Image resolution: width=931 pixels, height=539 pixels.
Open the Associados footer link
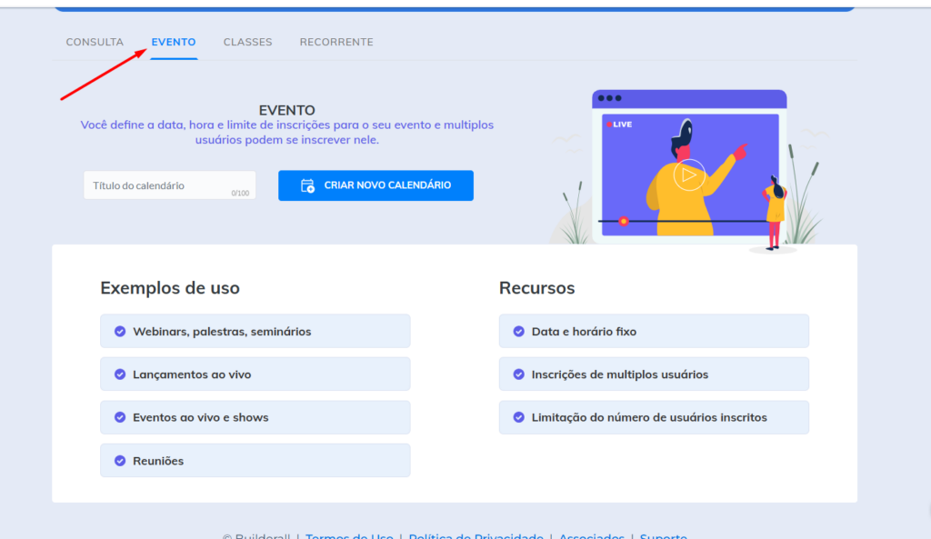591,535
